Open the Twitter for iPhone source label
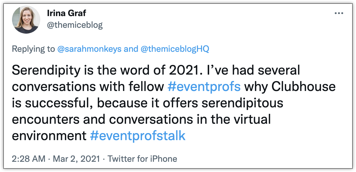The height and width of the screenshot is (172, 356). (x=142, y=159)
